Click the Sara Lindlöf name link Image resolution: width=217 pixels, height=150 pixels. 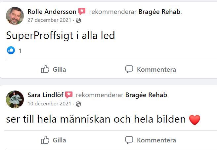45,95
